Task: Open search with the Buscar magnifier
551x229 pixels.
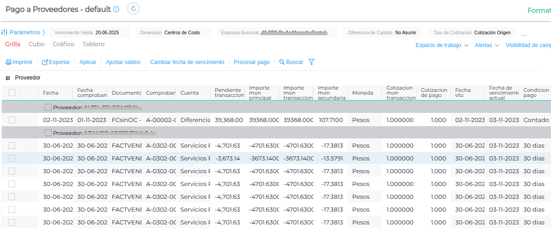Action: (282, 62)
